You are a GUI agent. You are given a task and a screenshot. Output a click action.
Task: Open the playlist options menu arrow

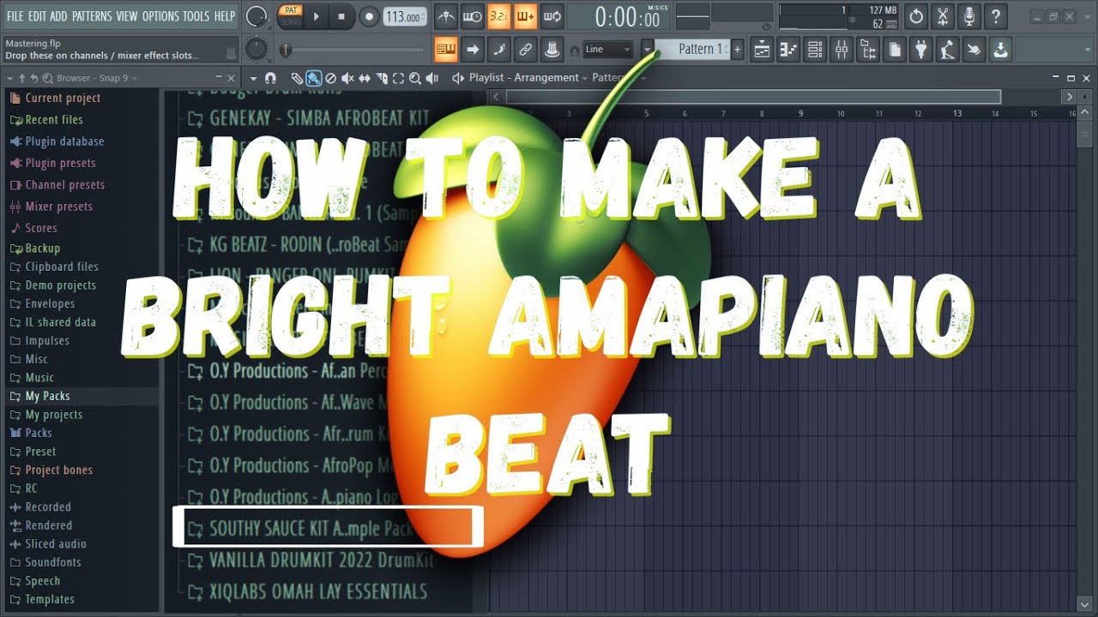coord(254,78)
